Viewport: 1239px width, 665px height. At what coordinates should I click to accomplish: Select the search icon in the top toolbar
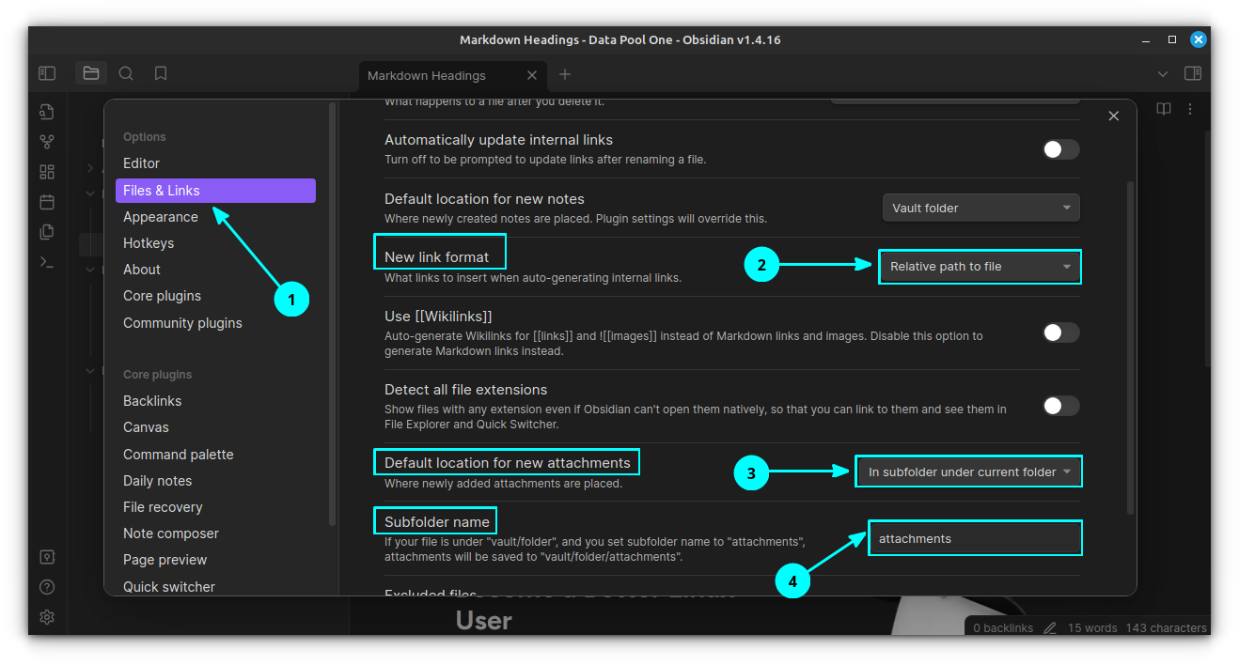click(126, 73)
